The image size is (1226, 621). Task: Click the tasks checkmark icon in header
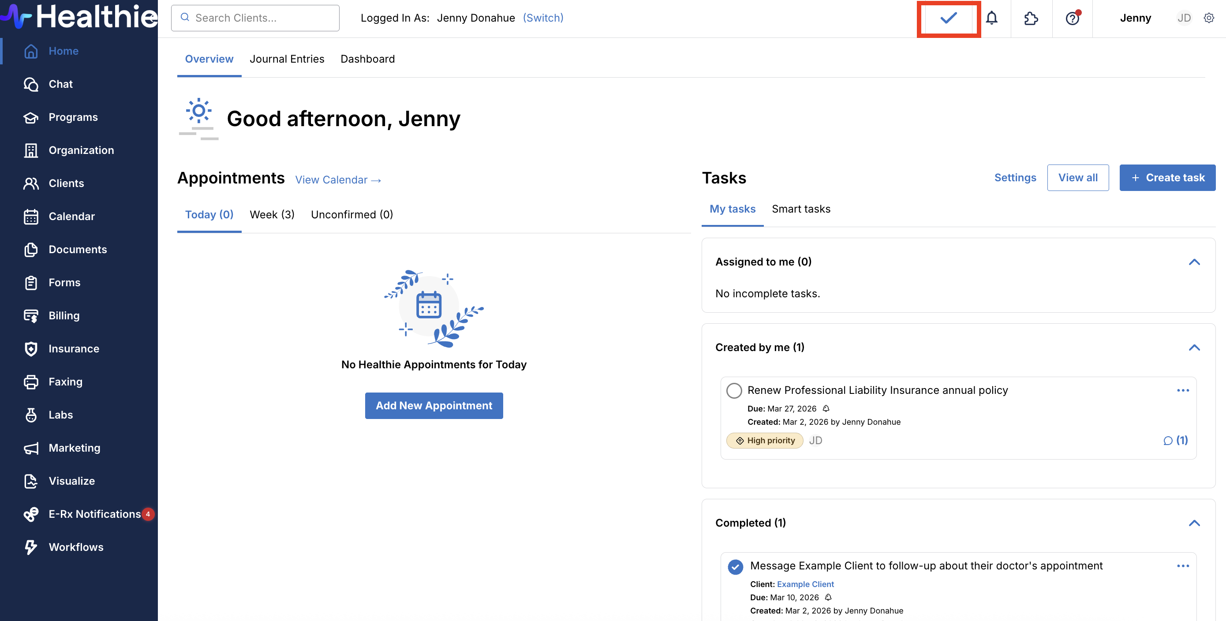click(x=948, y=19)
